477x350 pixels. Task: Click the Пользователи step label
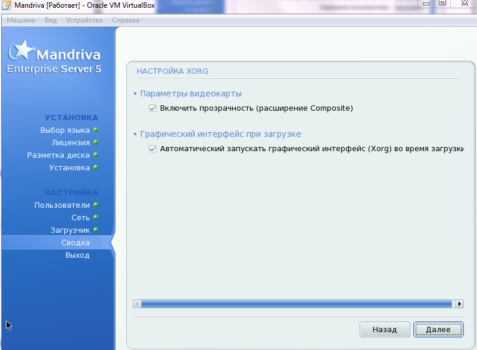(62, 205)
